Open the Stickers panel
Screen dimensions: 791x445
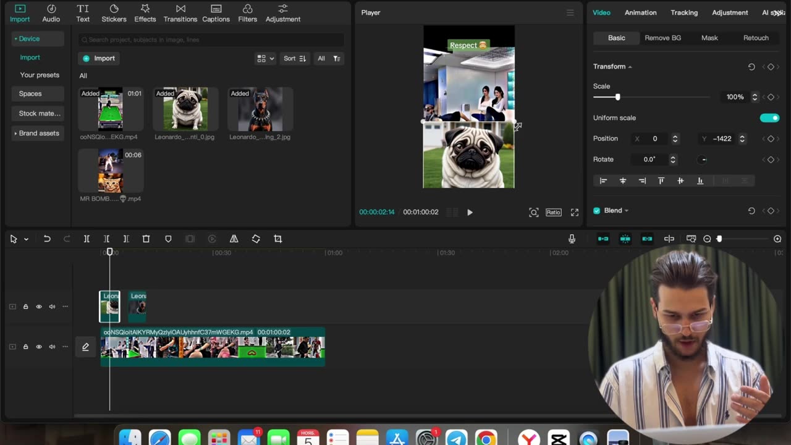114,13
